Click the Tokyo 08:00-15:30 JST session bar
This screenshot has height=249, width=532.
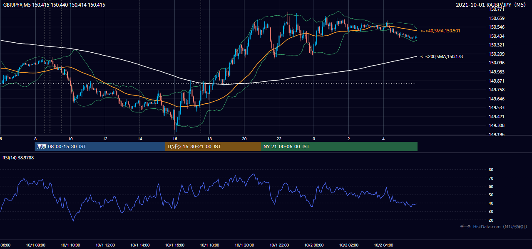click(100, 146)
